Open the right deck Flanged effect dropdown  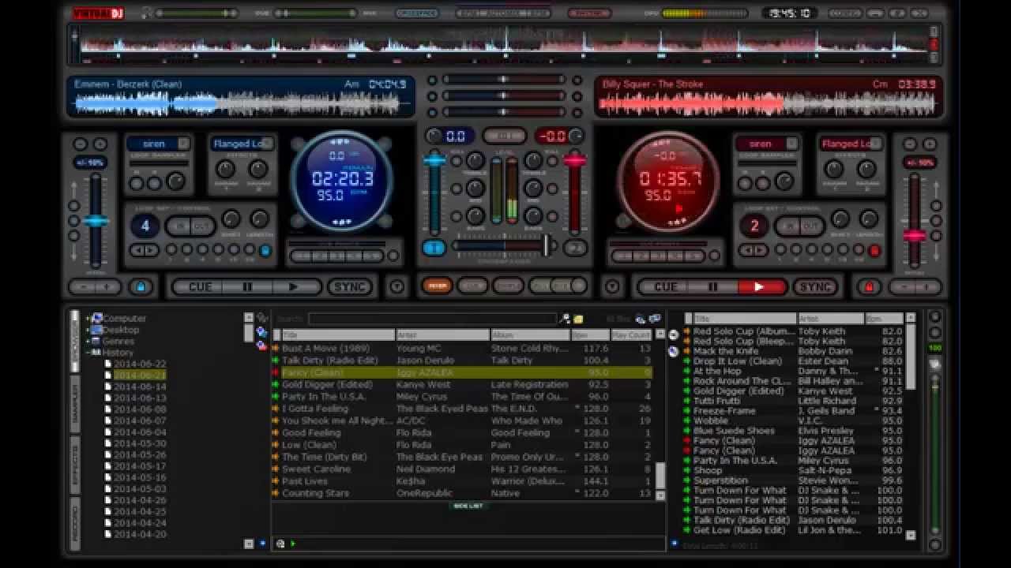click(876, 144)
